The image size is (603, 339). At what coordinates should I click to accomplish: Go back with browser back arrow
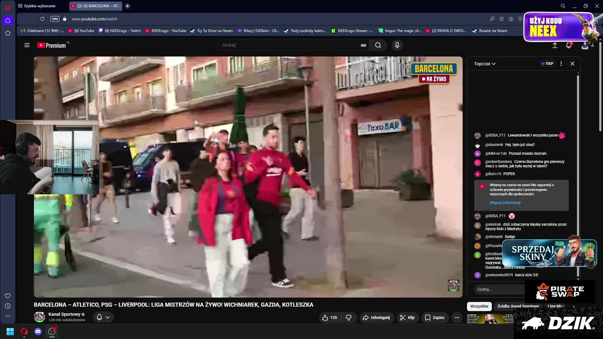click(x=22, y=19)
